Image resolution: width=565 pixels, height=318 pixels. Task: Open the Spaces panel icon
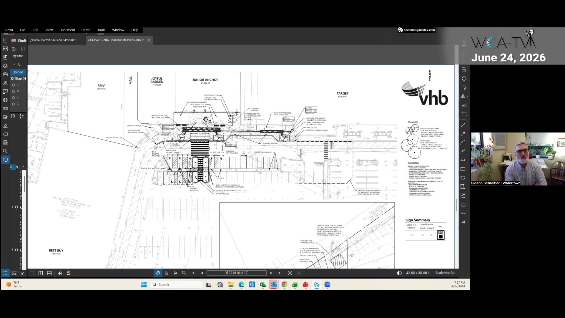point(5,91)
